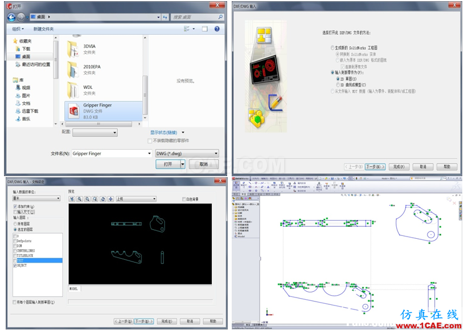Open the 打开 button's dropdown arrow
The width and height of the screenshot is (464, 330).
point(183,164)
